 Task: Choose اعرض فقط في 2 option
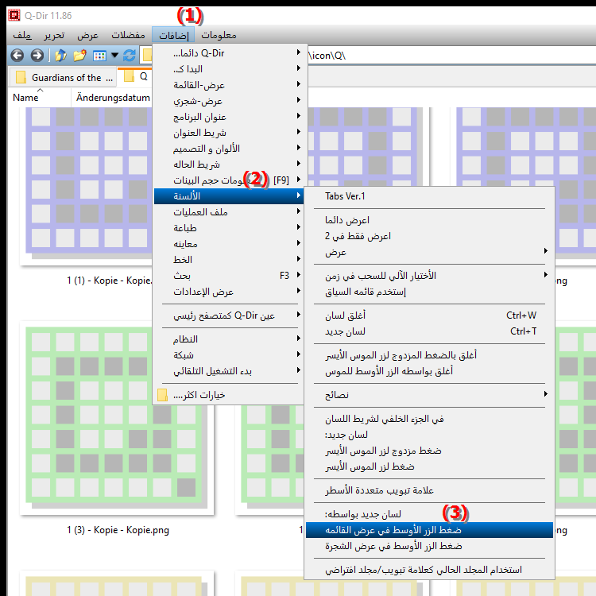click(x=429, y=236)
